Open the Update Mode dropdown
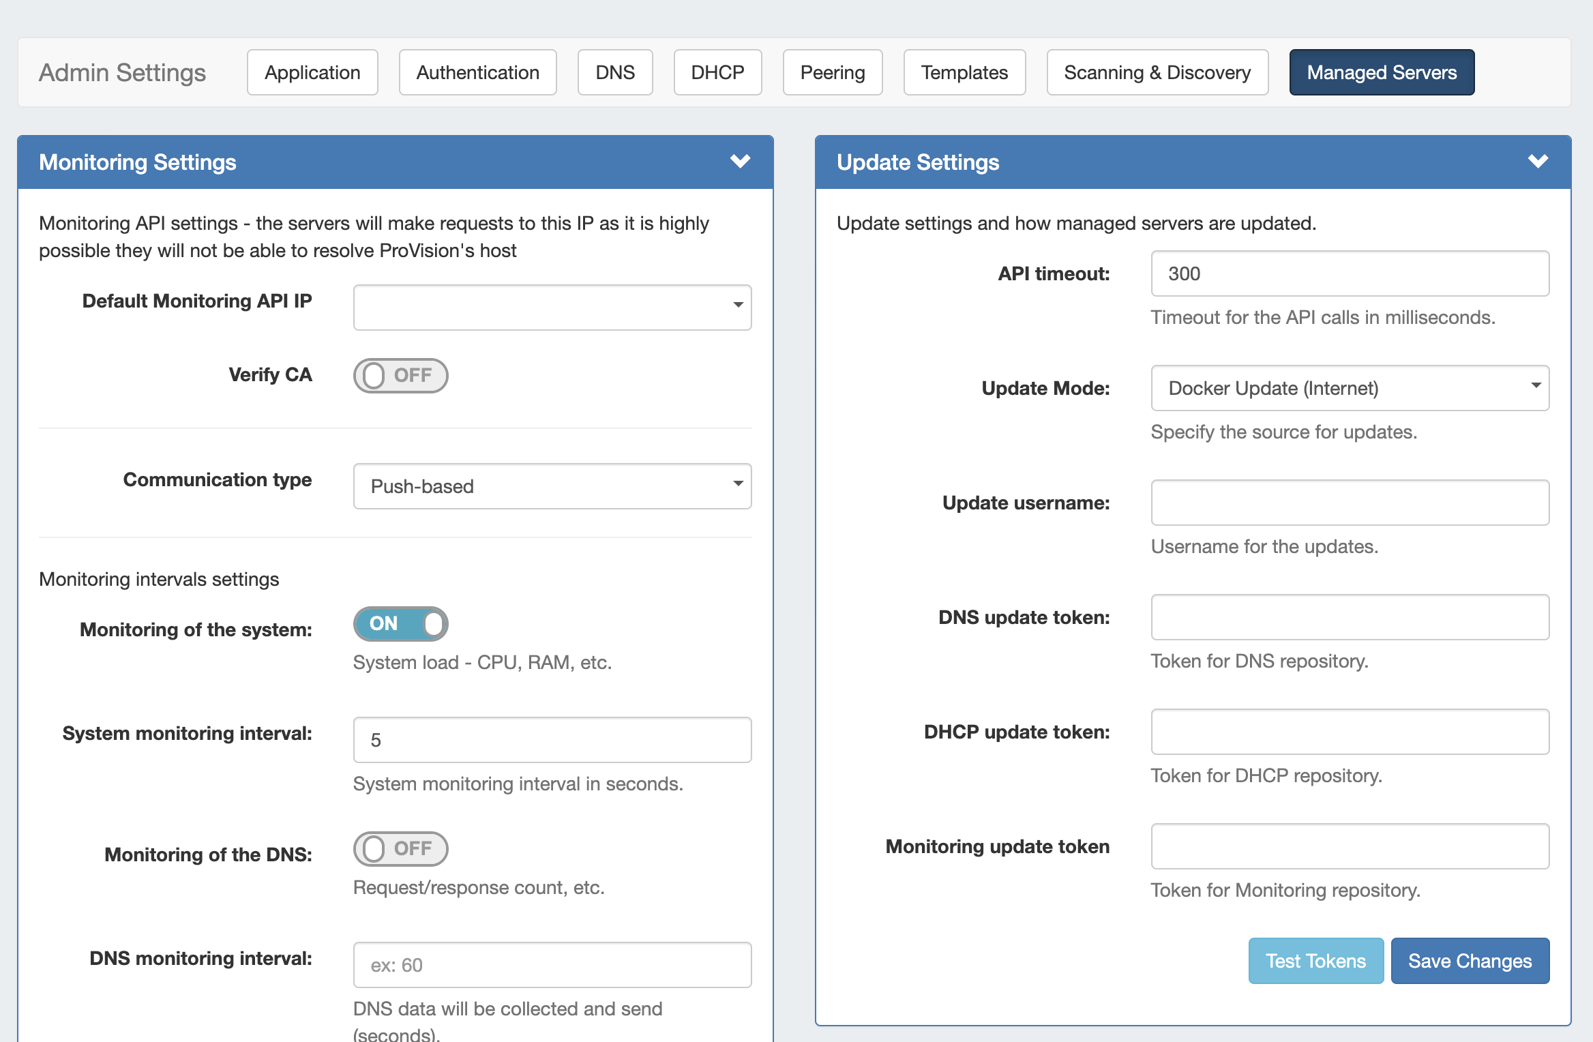The width and height of the screenshot is (1593, 1042). [1350, 387]
